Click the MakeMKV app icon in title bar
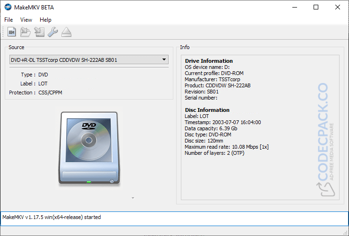The width and height of the screenshot is (349, 236). click(8, 7)
